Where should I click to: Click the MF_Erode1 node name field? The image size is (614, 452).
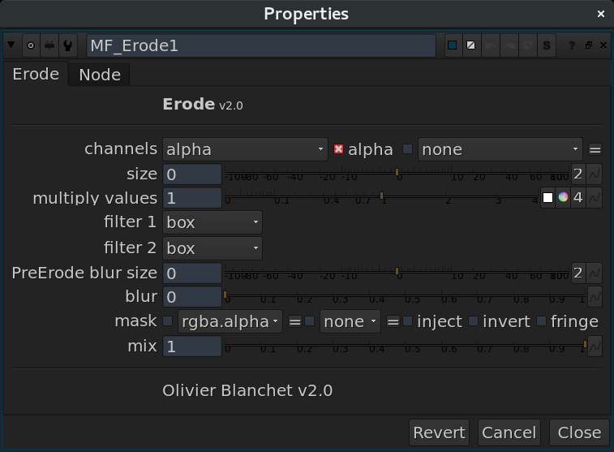[260, 45]
